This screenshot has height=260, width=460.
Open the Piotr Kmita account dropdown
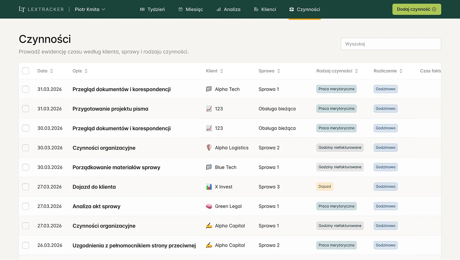[90, 10]
